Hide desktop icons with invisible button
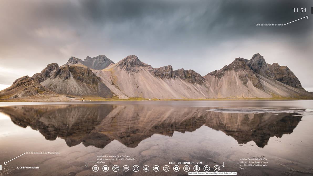Screen dimensions: 313x176 click(x=224, y=167)
